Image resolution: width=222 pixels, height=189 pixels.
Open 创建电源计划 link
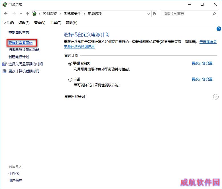(19, 57)
